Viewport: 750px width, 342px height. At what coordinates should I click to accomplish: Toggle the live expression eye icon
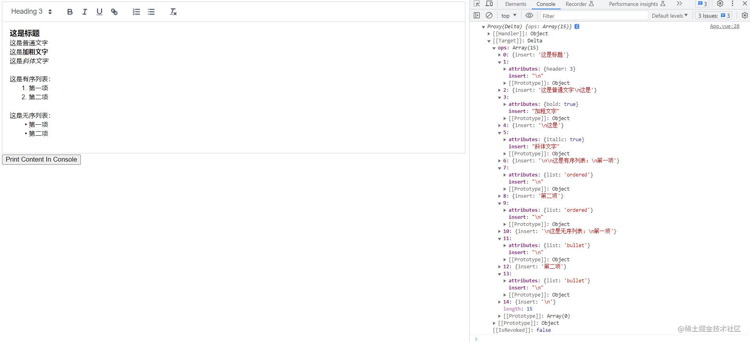tap(529, 16)
